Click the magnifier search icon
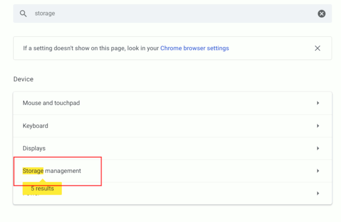The image size is (341, 222). coord(23,14)
